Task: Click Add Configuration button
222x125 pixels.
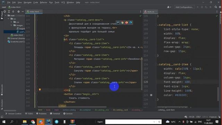Action: coord(184,7)
